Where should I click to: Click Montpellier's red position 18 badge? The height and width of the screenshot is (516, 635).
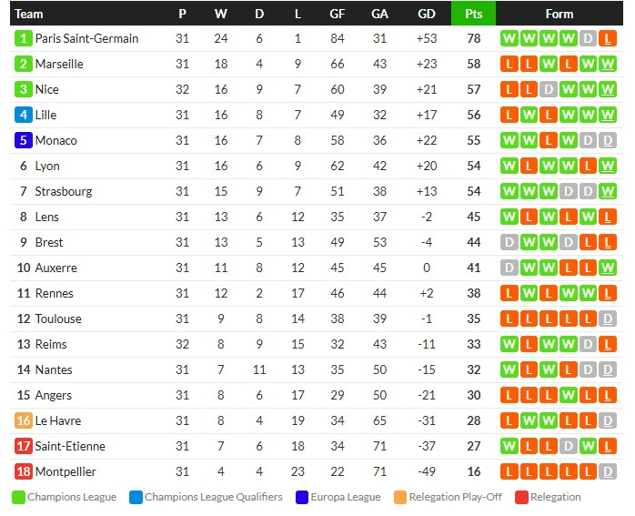23,471
